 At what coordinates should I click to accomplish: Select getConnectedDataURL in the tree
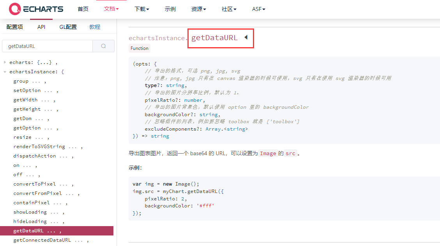click(42, 240)
